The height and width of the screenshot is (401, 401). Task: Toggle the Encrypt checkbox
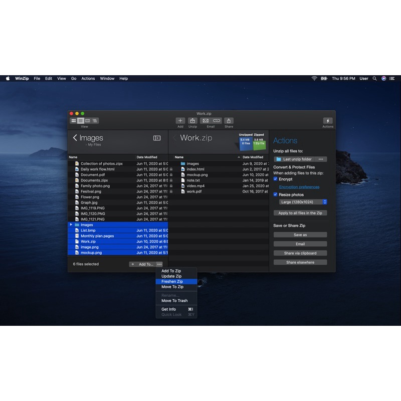pyautogui.click(x=275, y=179)
